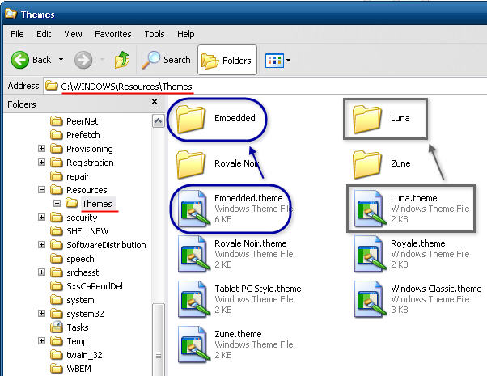Collapse the Resources tree node
This screenshot has width=487, height=376.
coord(41,189)
